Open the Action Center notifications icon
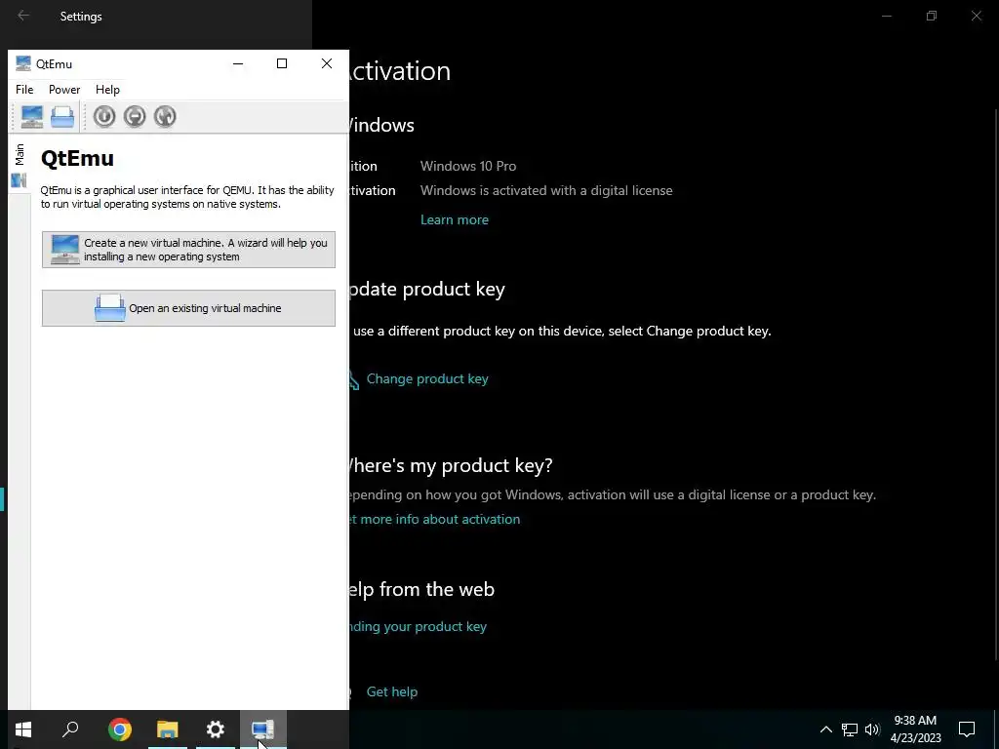Image resolution: width=999 pixels, height=749 pixels. pyautogui.click(x=967, y=729)
